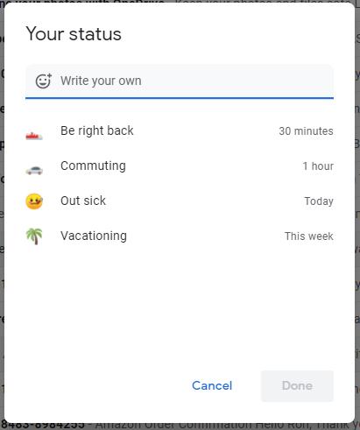Click the palm tree emoji icon
This screenshot has width=360, height=430.
34,236
